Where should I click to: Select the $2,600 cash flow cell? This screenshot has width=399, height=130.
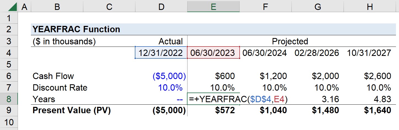369,76
